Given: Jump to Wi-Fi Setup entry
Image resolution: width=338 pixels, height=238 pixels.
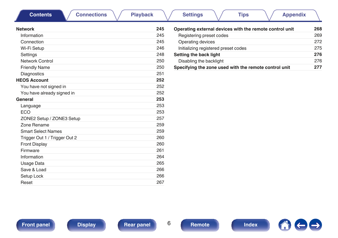Looking at the screenshot, I should pos(32,48).
